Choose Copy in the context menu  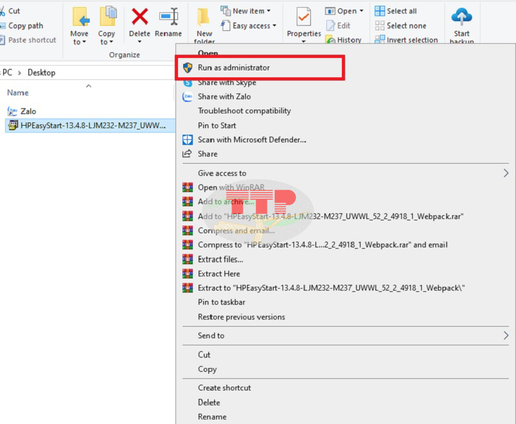pyautogui.click(x=207, y=369)
